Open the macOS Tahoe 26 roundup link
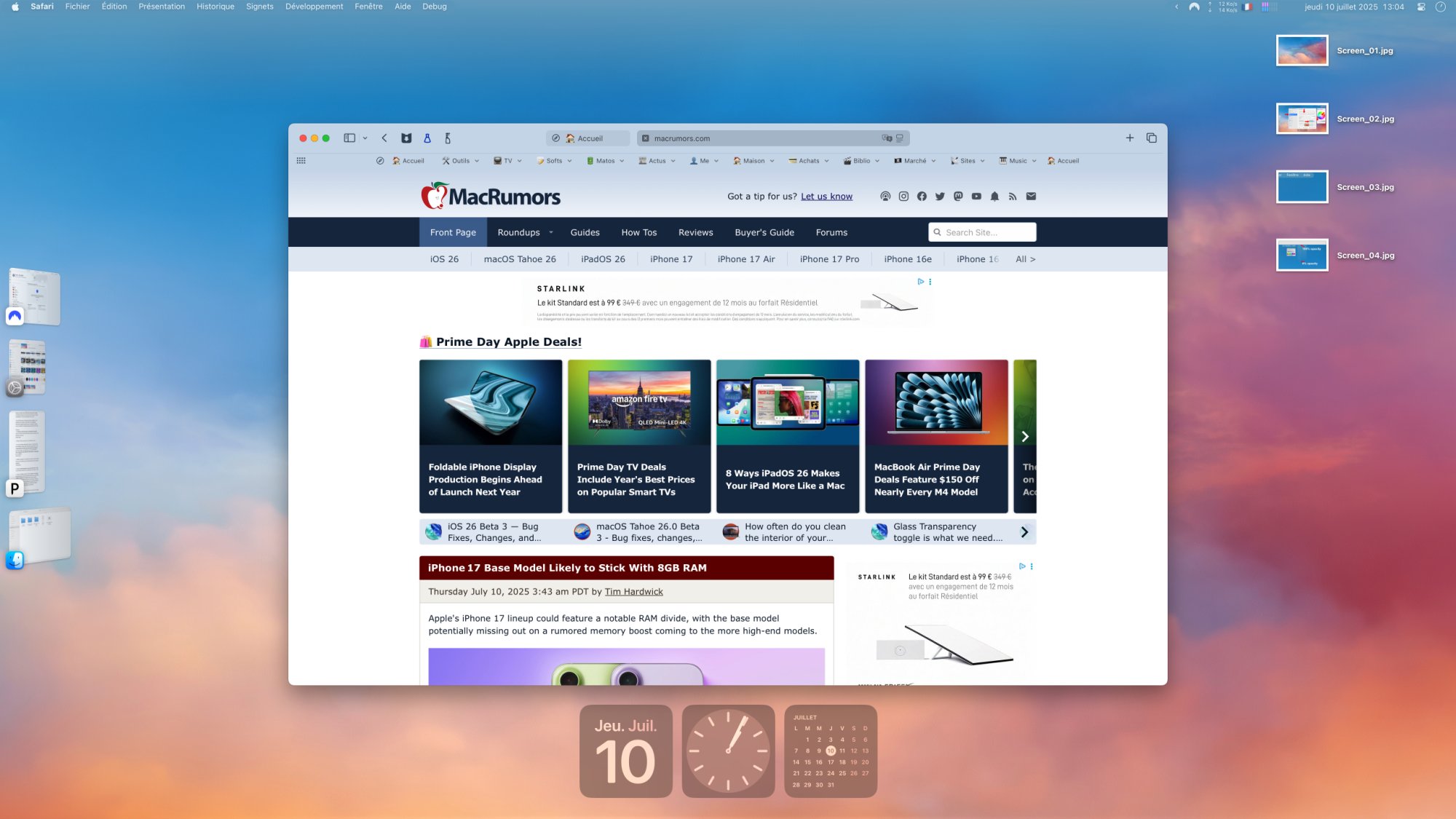 (x=520, y=259)
